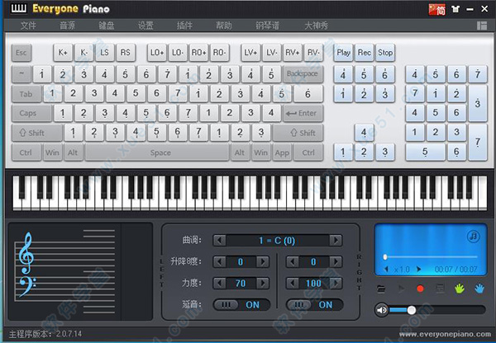Toggle the layout icon below the title bar
This screenshot has height=343, width=496.
481,26
